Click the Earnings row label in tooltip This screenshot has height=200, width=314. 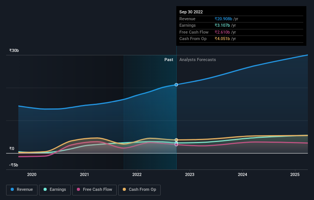coord(187,25)
